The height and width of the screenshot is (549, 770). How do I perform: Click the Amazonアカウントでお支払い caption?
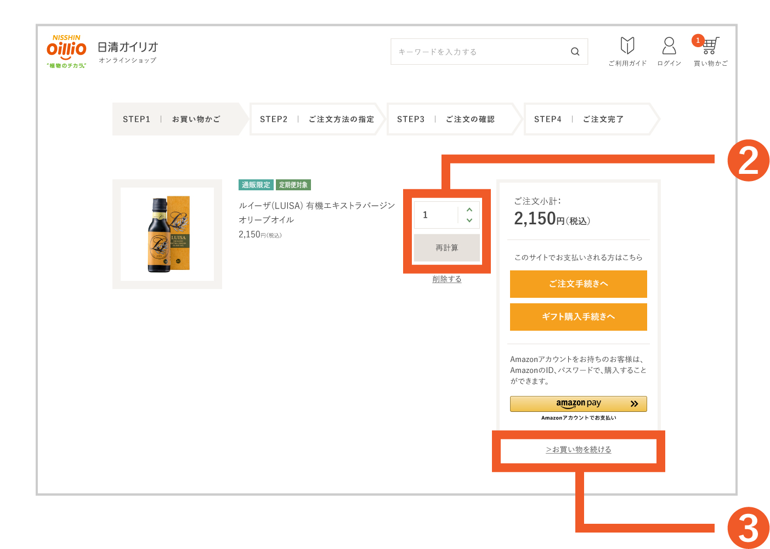[x=579, y=418]
